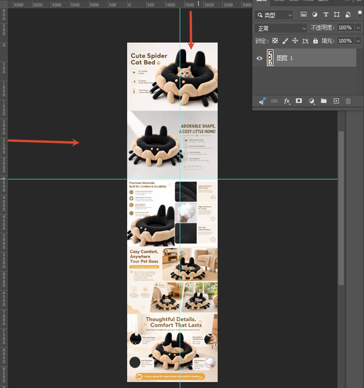Delete layer with trash icon
The image size is (364, 388).
coord(348,101)
